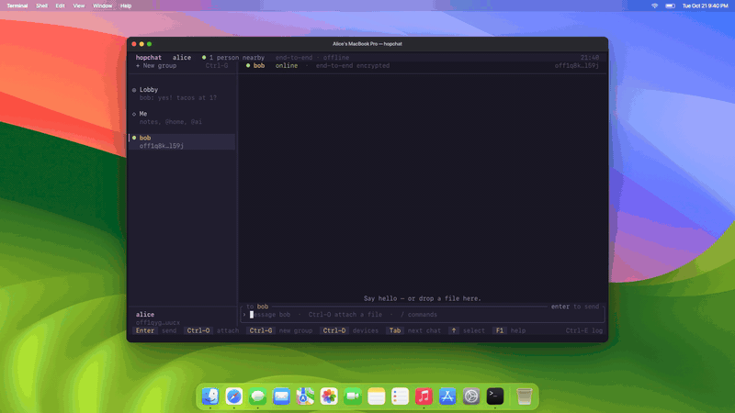The image size is (735, 413).
Task: Launch Safari from the dock
Action: pos(234,396)
